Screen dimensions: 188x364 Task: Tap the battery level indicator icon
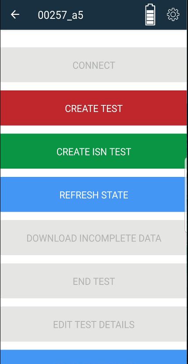(x=150, y=14)
